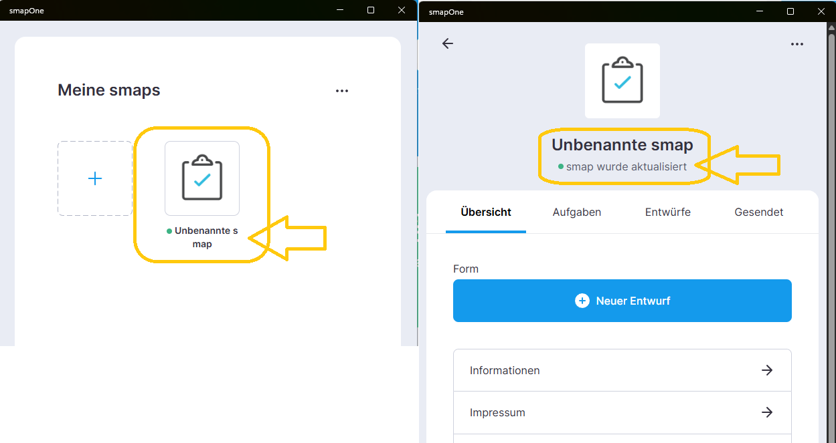836x443 pixels.
Task: Click the "Form" label above Neuer Entwurf
Action: point(466,269)
